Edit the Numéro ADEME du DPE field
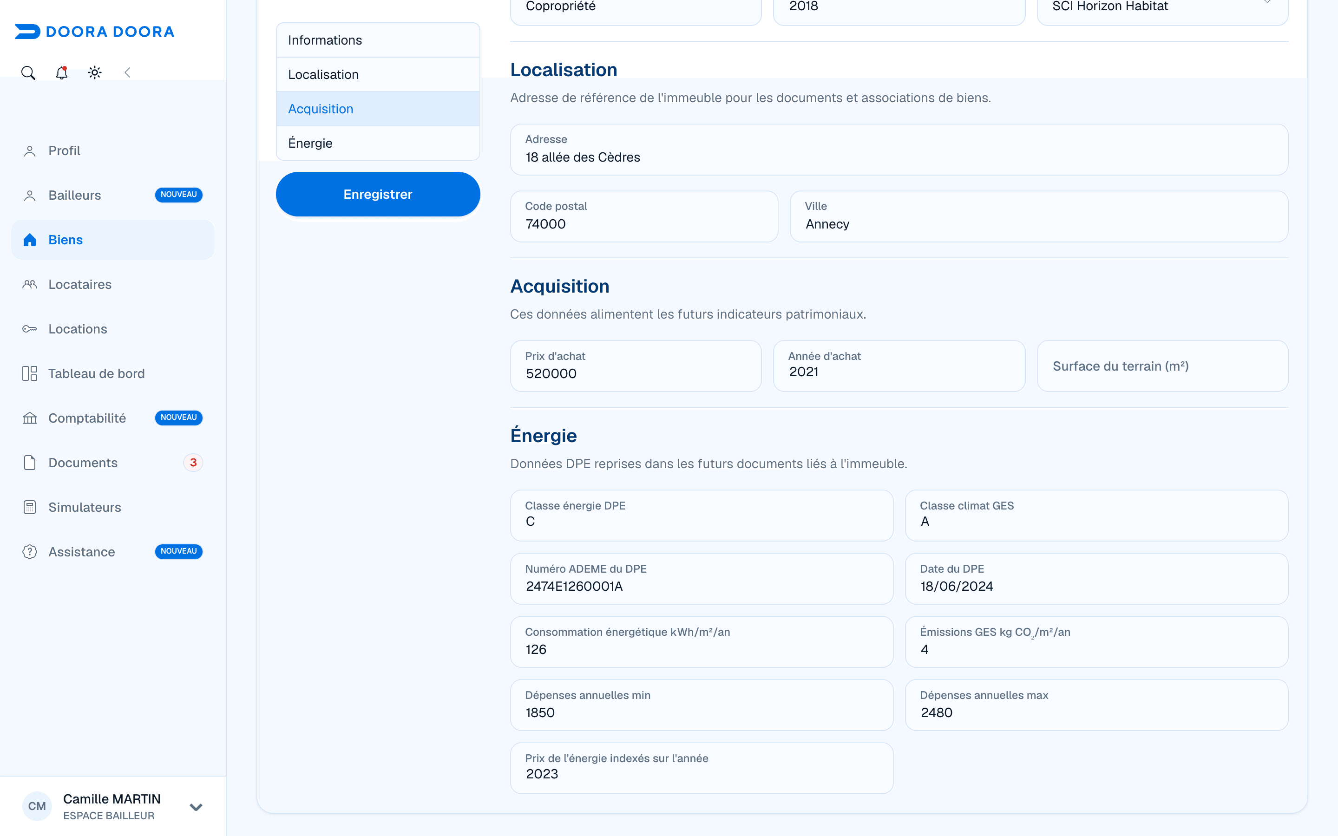1338x836 pixels. (x=702, y=578)
